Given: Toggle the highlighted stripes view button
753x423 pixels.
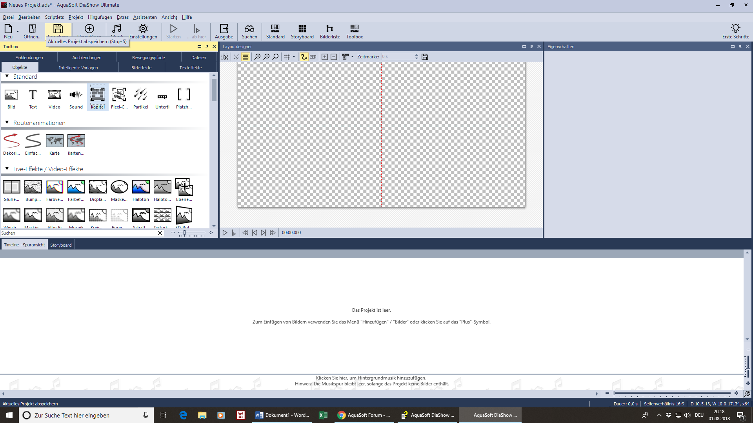Looking at the screenshot, I should (246, 57).
